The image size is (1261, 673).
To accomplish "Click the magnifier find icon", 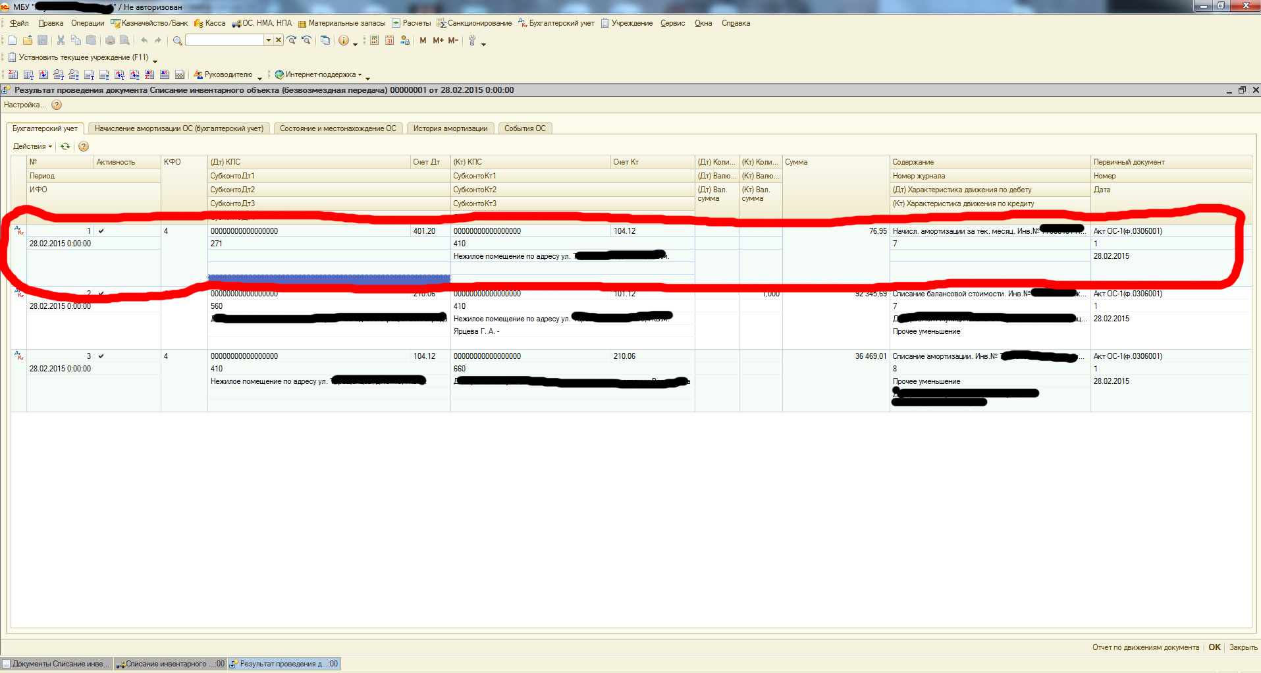I will [x=177, y=40].
